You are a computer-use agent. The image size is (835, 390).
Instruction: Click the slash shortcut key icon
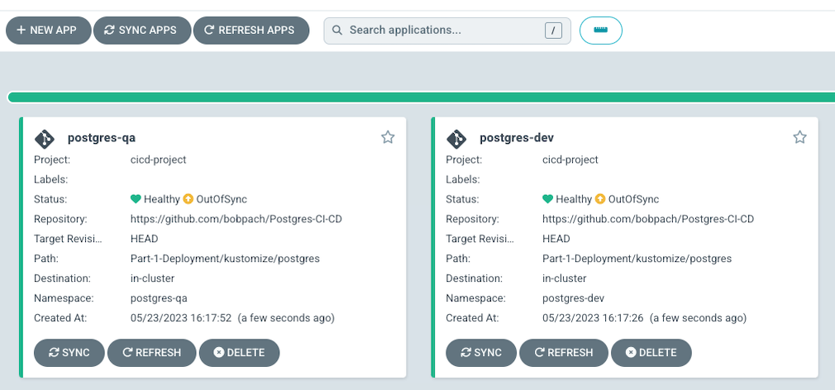point(553,31)
